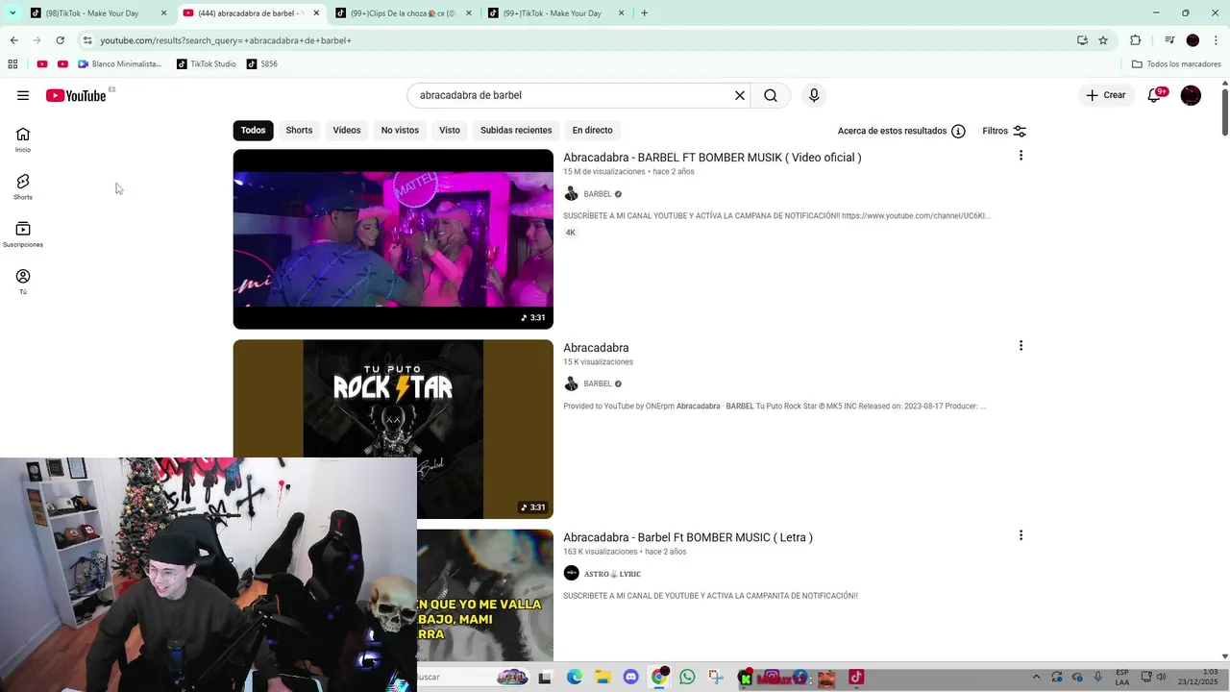The width and height of the screenshot is (1230, 692).
Task: Open the tab search dropdown arrow
Action: [x=12, y=13]
